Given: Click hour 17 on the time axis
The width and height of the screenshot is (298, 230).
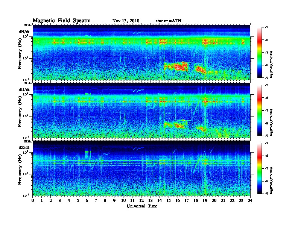Looking at the screenshot, I should pos(187,201).
